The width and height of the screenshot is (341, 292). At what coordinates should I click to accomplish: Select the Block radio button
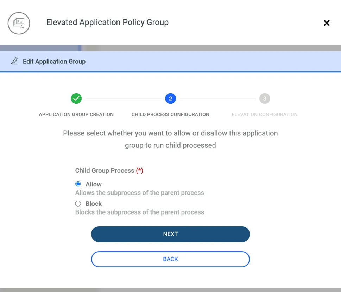coord(78,203)
